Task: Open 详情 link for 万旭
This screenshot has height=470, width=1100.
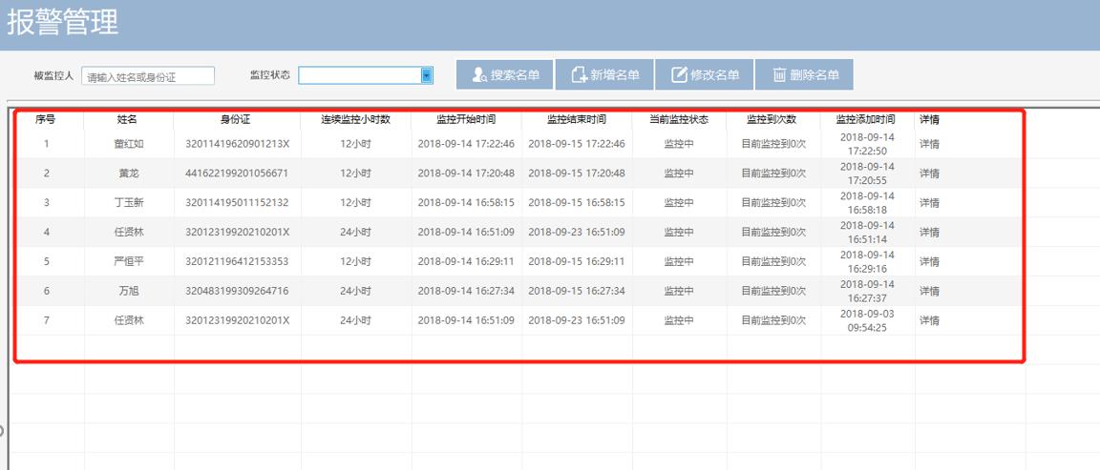Action: (x=928, y=292)
